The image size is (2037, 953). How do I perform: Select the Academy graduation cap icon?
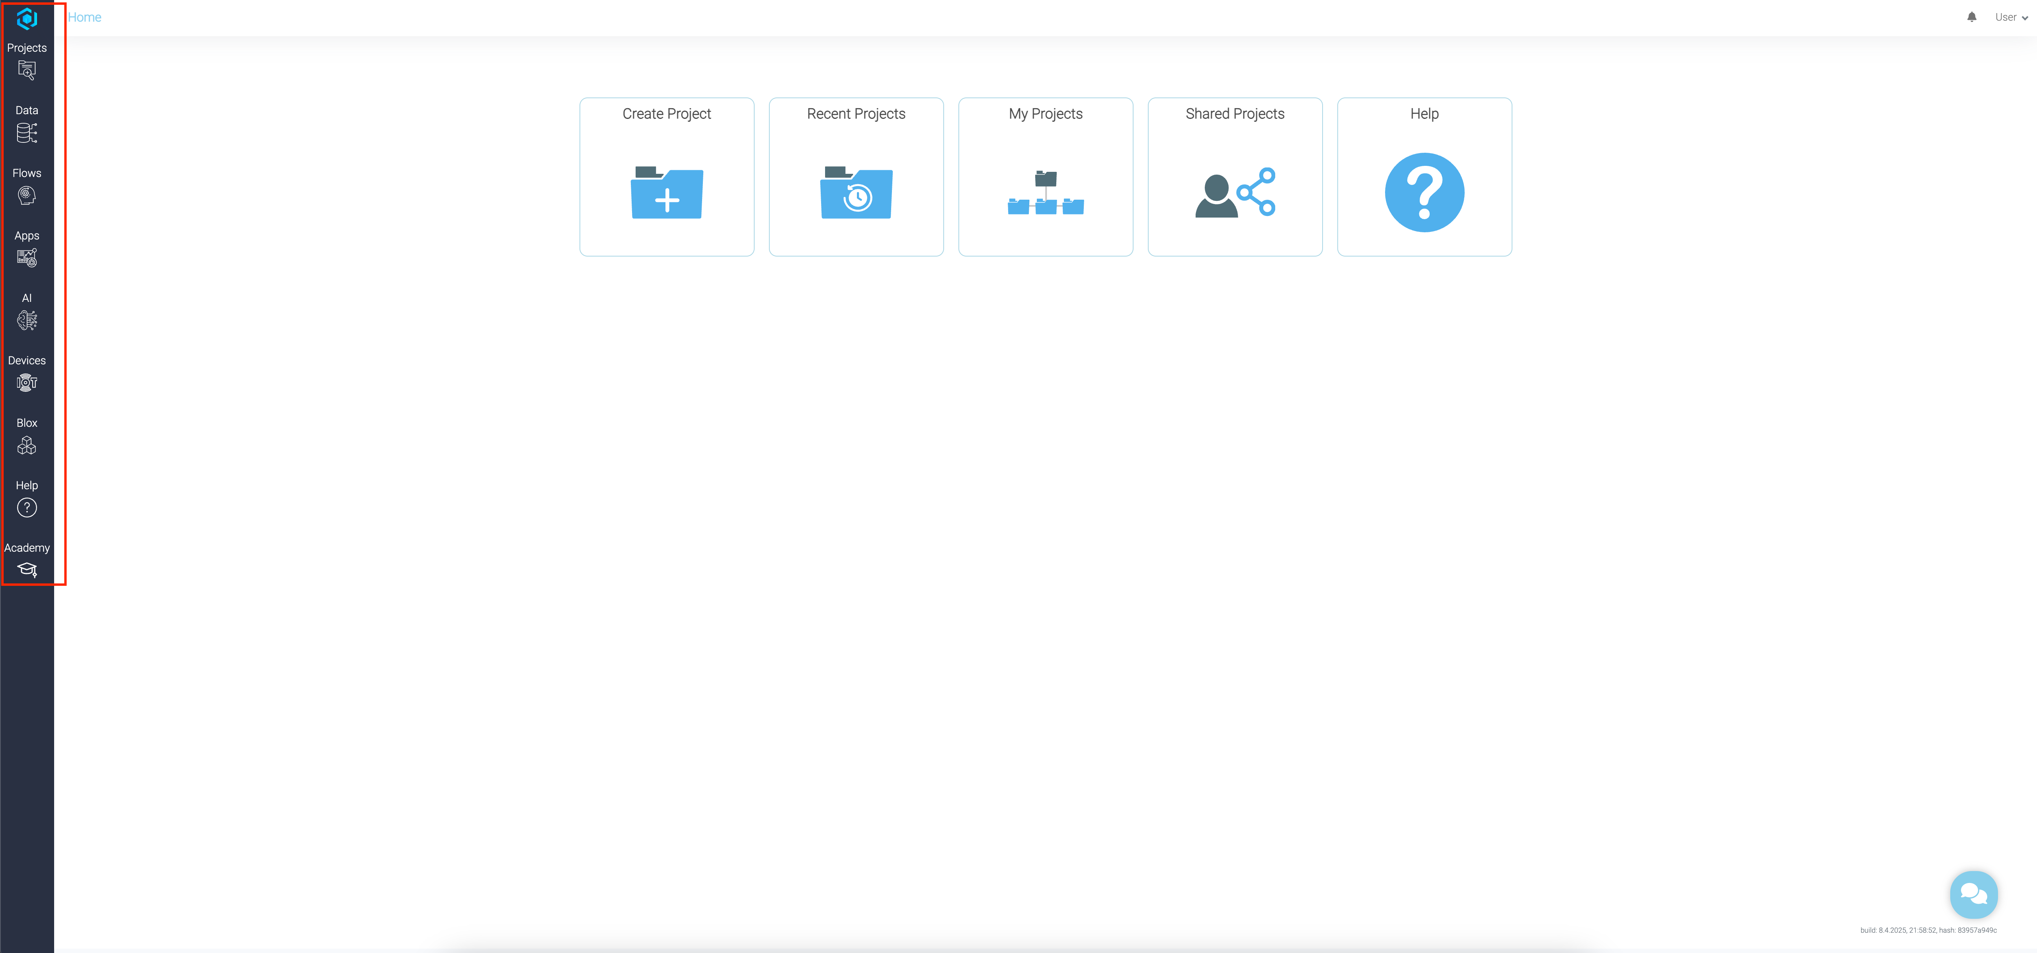coord(27,570)
